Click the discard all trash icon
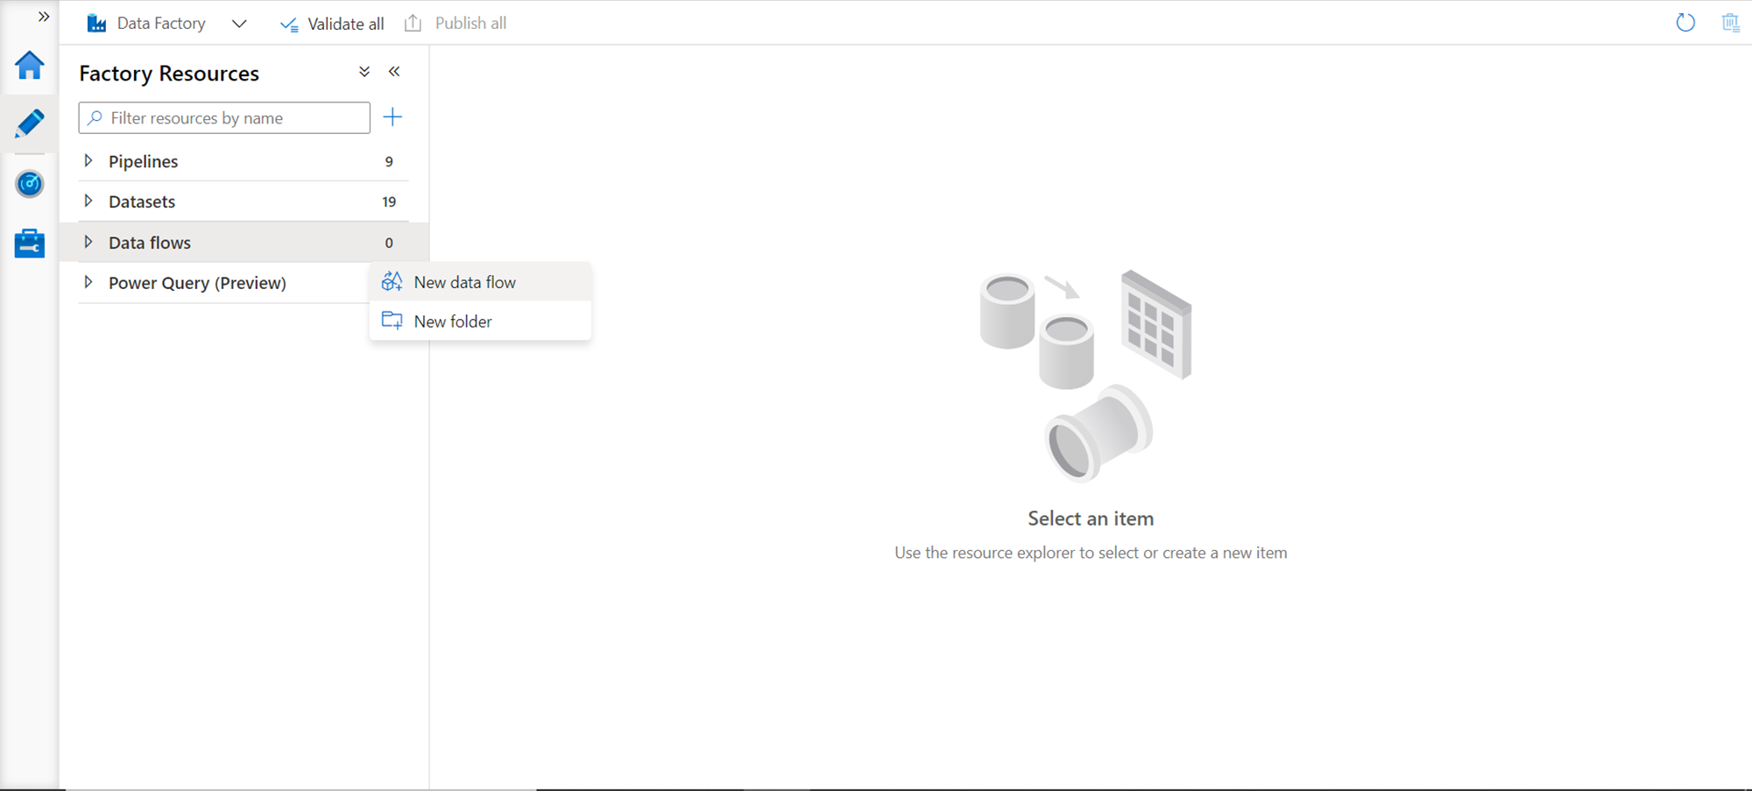Screen dimensions: 1752x791 1730,23
